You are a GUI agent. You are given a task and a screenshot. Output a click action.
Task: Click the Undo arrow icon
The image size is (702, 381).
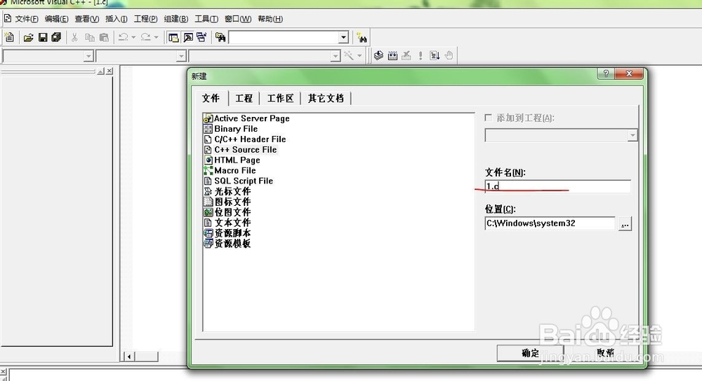coord(123,38)
